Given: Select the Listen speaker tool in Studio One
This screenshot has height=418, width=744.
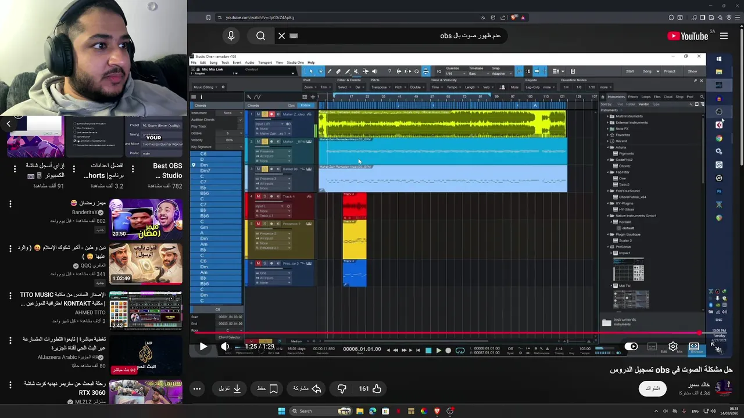Looking at the screenshot, I should click(x=374, y=71).
